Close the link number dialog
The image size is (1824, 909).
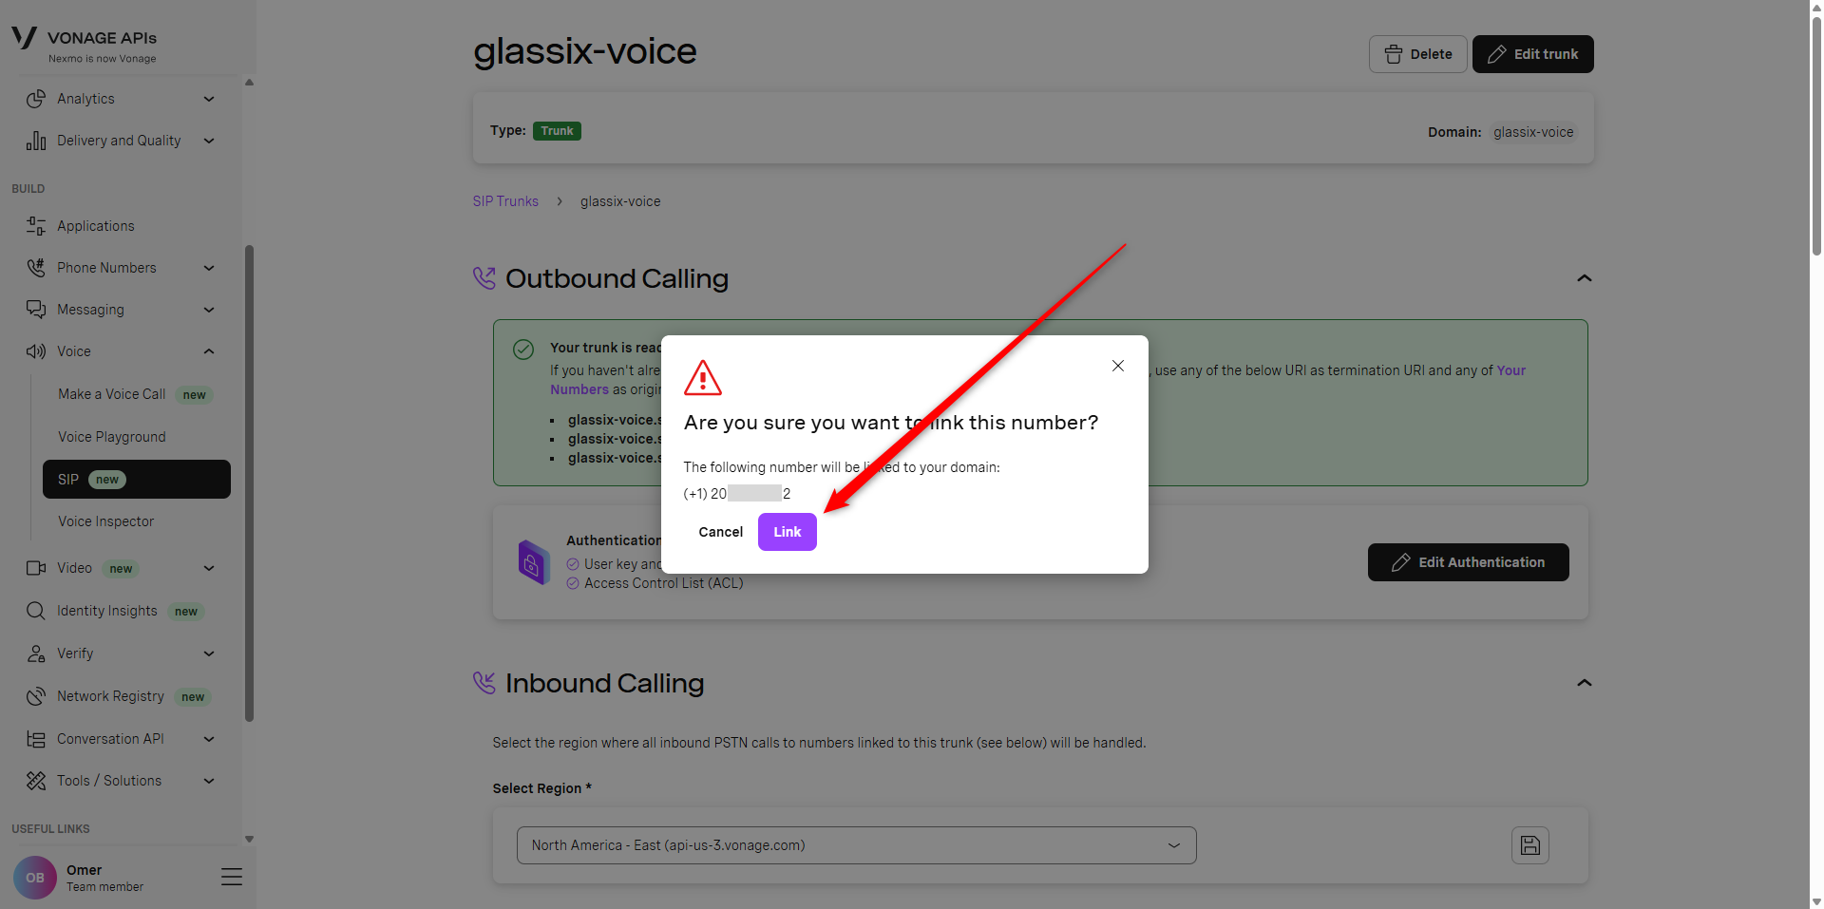click(1118, 366)
